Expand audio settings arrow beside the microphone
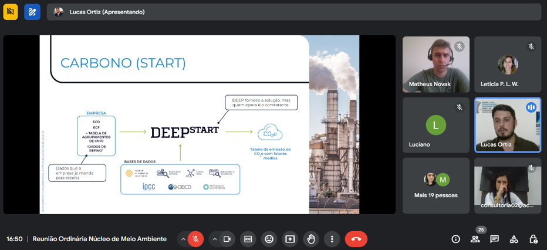 click(x=183, y=239)
